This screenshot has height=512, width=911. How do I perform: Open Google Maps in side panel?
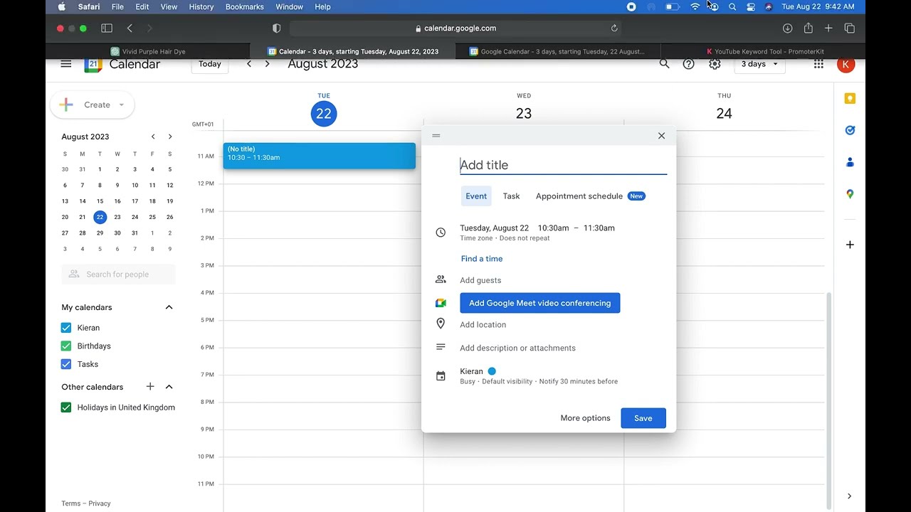point(850,194)
